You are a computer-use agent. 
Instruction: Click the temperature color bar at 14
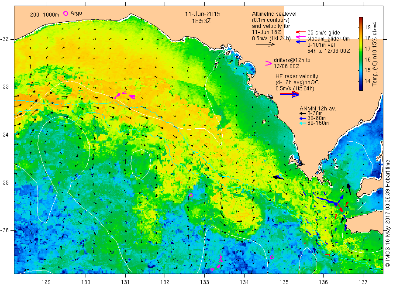pos(361,81)
